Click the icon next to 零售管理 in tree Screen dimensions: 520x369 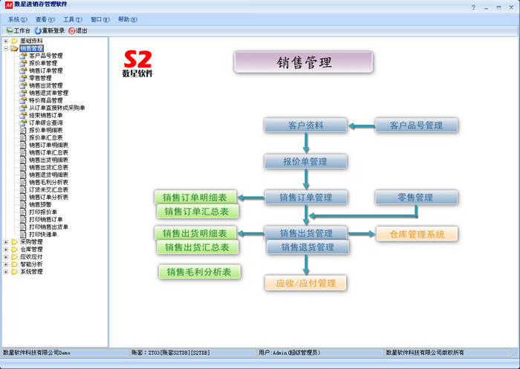23,78
